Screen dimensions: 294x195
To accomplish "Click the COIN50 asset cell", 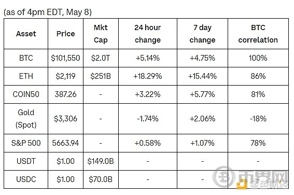I will (26, 94).
